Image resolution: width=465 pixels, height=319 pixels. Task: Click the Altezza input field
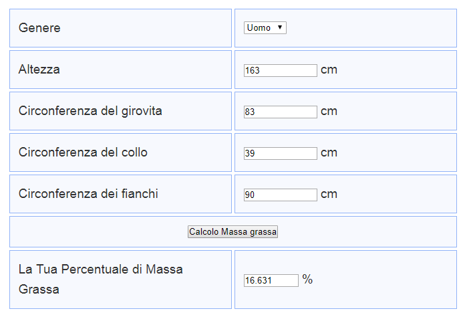[x=280, y=70]
